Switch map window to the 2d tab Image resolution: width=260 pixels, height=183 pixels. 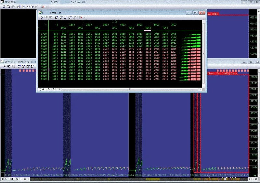[49, 89]
